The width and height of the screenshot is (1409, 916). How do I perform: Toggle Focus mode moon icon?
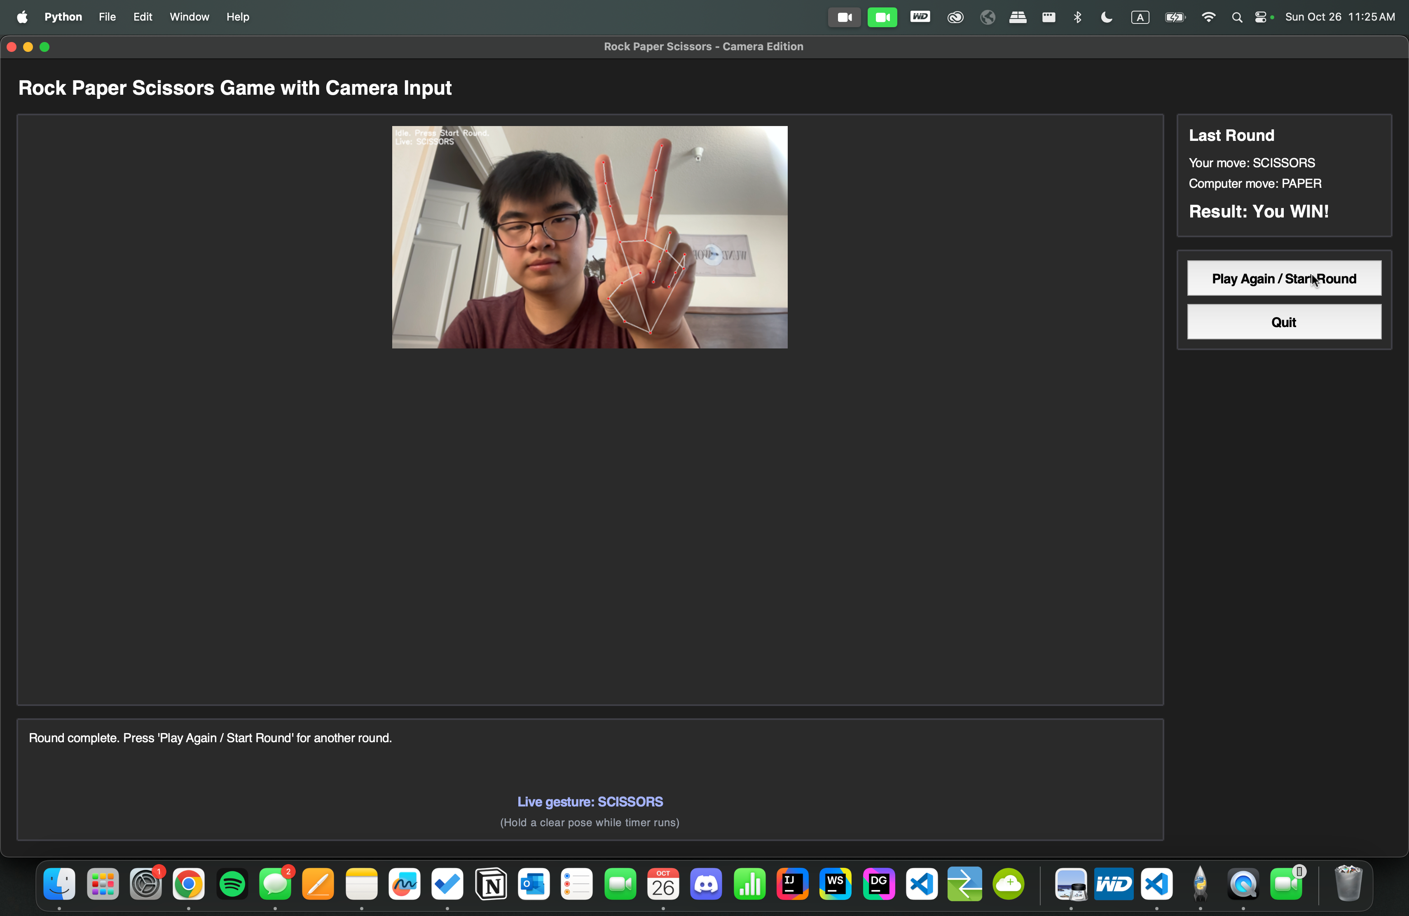tap(1106, 17)
